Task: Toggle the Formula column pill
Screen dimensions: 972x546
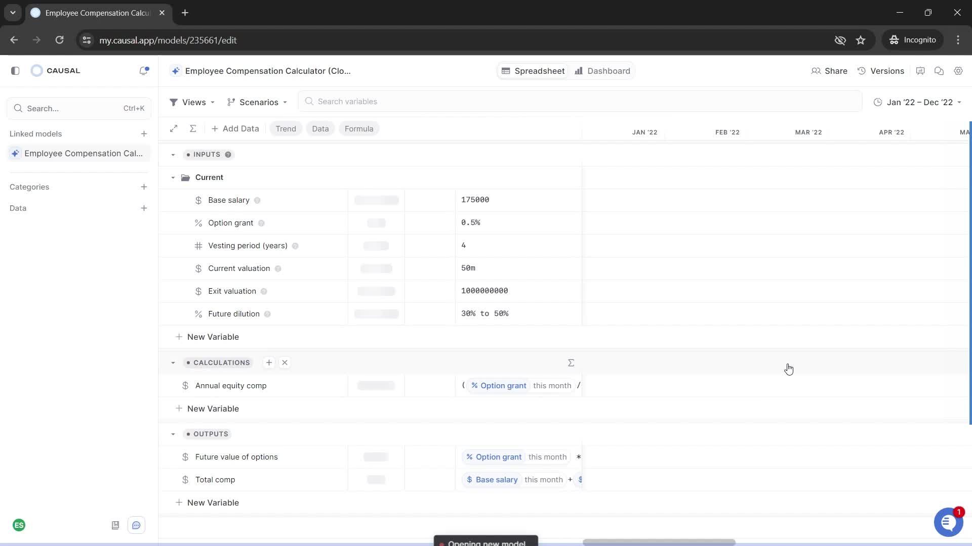Action: point(359,129)
